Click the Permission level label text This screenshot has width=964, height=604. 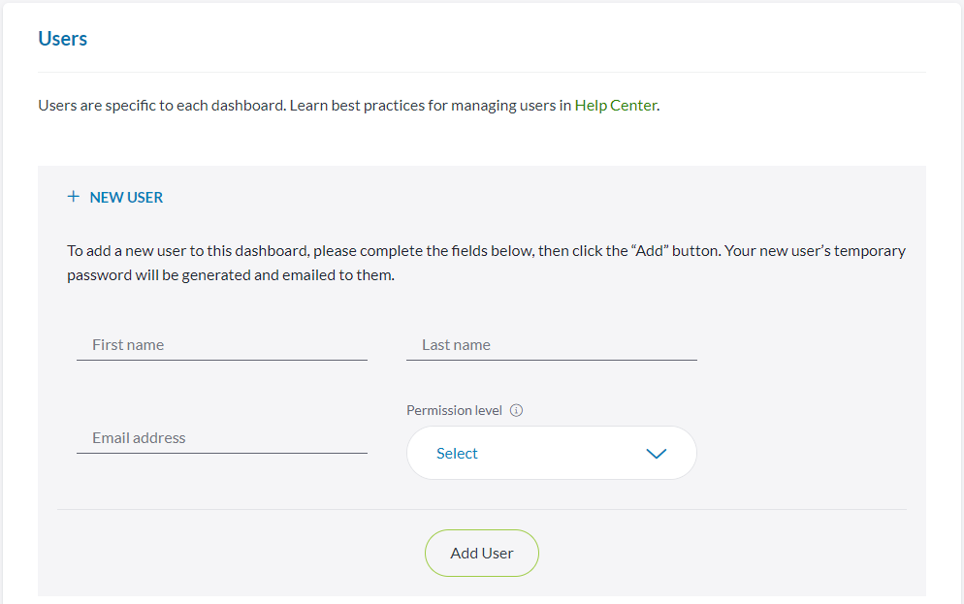pos(454,410)
